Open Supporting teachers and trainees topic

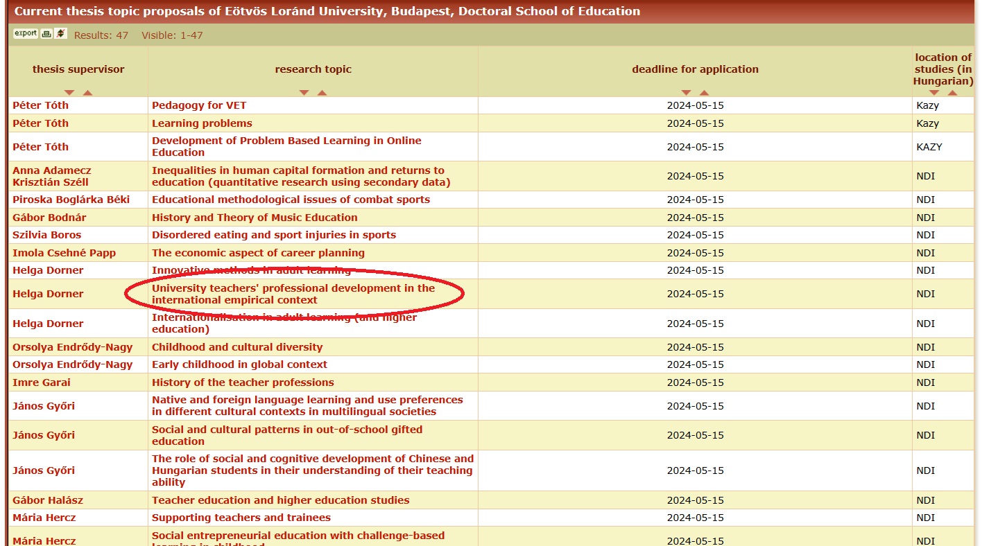tap(241, 518)
